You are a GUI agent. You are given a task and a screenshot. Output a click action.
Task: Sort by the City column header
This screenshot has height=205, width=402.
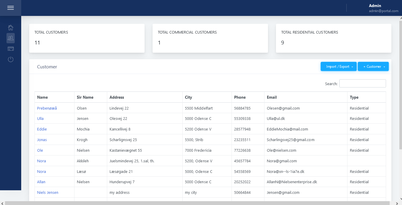(x=188, y=97)
